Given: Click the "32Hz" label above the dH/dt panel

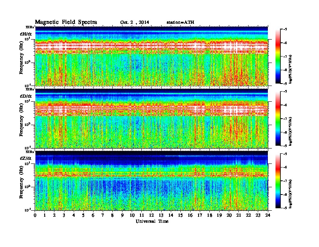Looking at the screenshot, I should [x=30, y=27].
